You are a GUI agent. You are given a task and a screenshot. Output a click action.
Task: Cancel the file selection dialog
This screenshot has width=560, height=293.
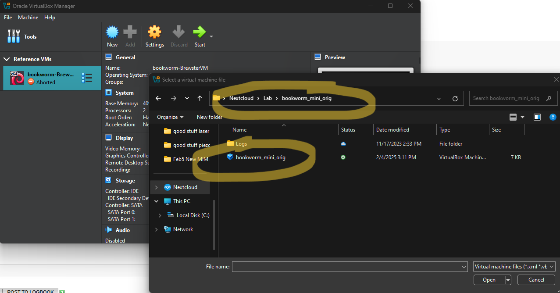[x=536, y=280]
